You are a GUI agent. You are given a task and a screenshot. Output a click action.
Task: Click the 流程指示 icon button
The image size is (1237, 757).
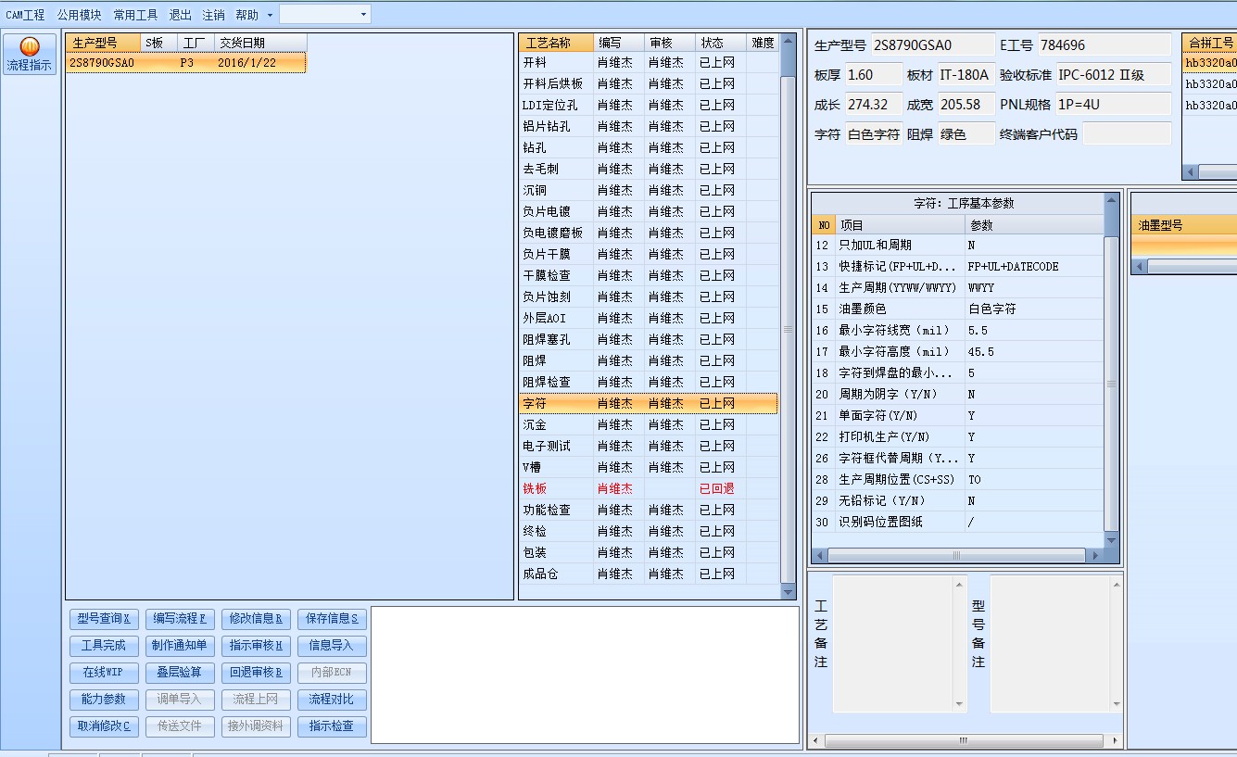coord(30,54)
